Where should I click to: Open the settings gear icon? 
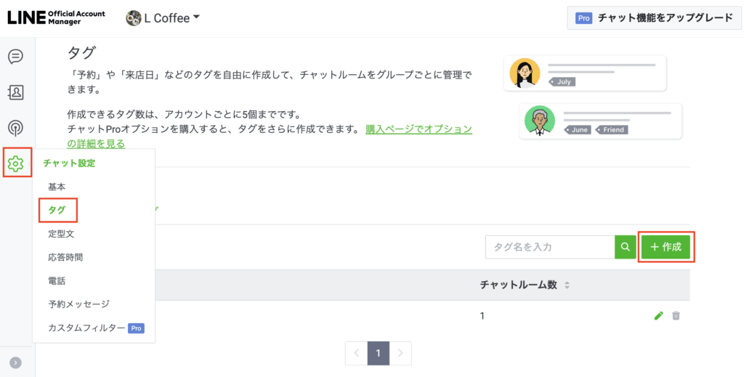click(16, 163)
